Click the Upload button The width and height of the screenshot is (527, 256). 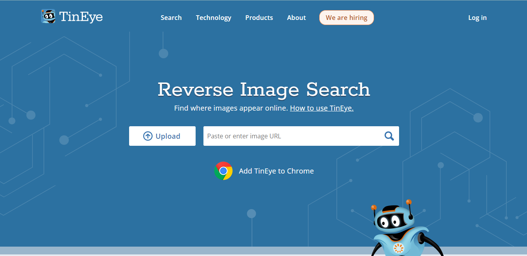(162, 136)
